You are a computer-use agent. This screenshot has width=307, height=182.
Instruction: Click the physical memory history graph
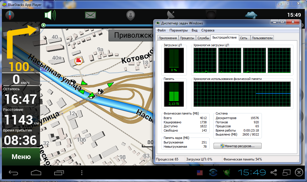click(x=242, y=94)
